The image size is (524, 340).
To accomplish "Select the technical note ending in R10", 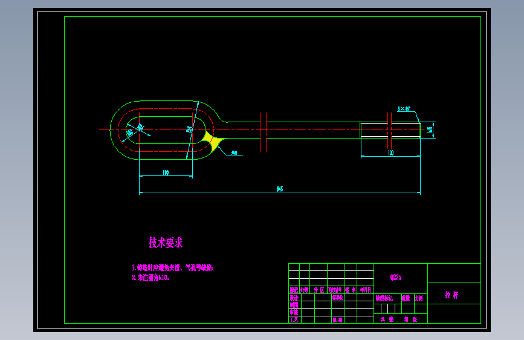I will click(150, 278).
